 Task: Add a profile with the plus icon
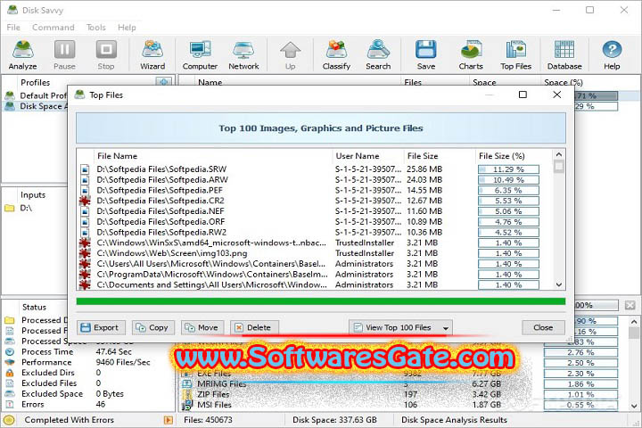(x=164, y=81)
